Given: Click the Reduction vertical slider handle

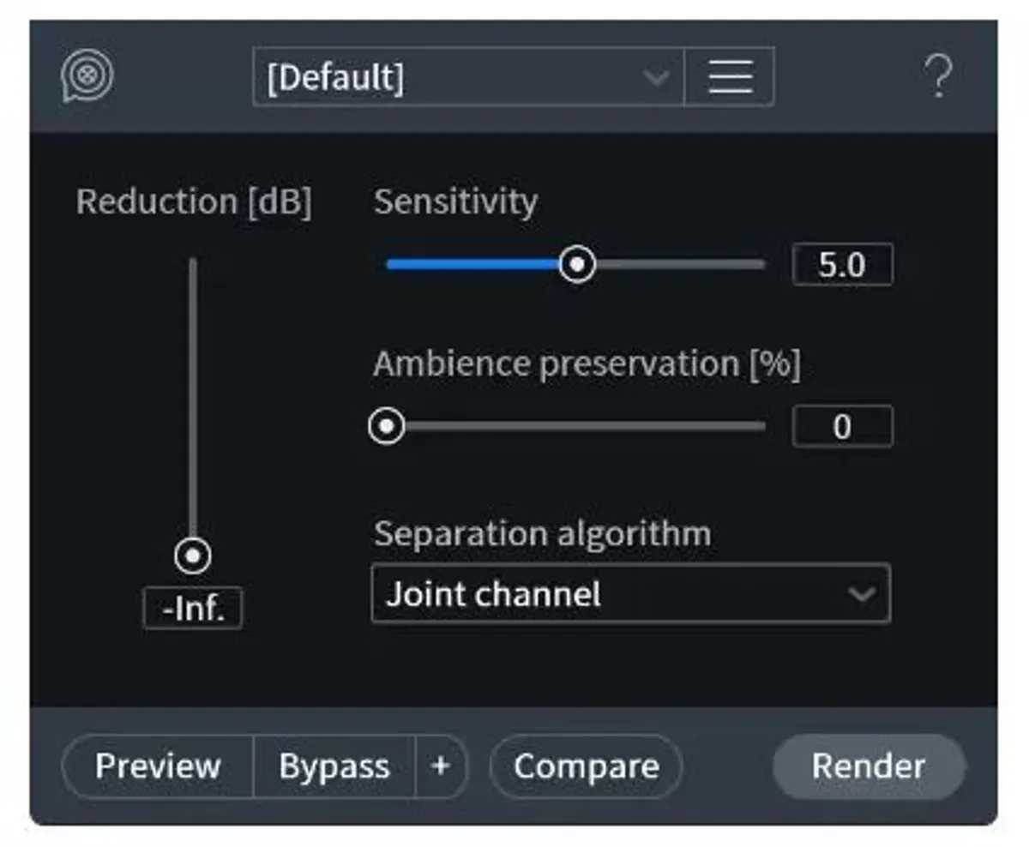Looking at the screenshot, I should pyautogui.click(x=193, y=556).
